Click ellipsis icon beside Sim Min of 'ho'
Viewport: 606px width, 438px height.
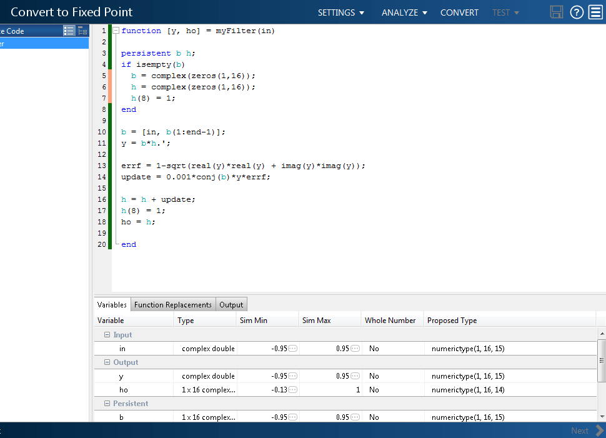(x=292, y=390)
